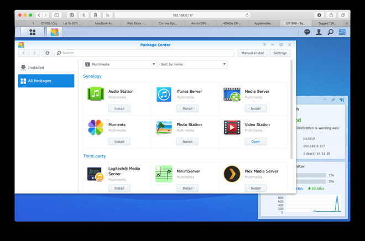Screen dimensions: 365x241
Task: Switch to the Honda CRV browser tab
Action: pyautogui.click(x=200, y=23)
